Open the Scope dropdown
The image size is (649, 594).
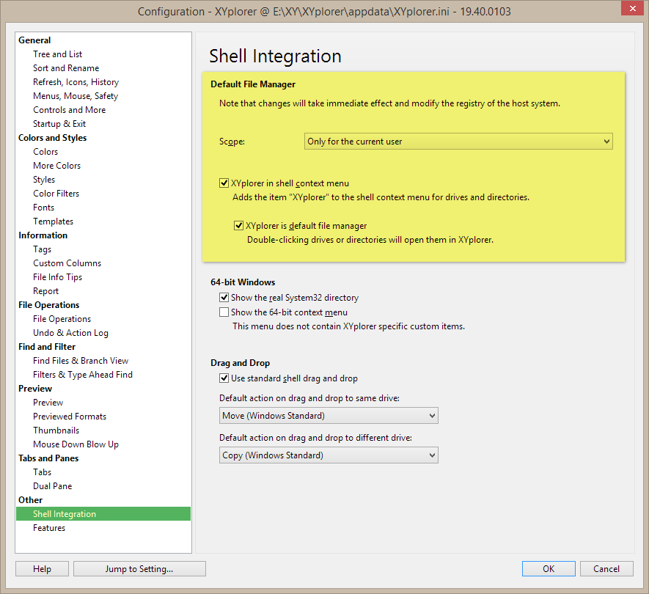click(x=458, y=142)
